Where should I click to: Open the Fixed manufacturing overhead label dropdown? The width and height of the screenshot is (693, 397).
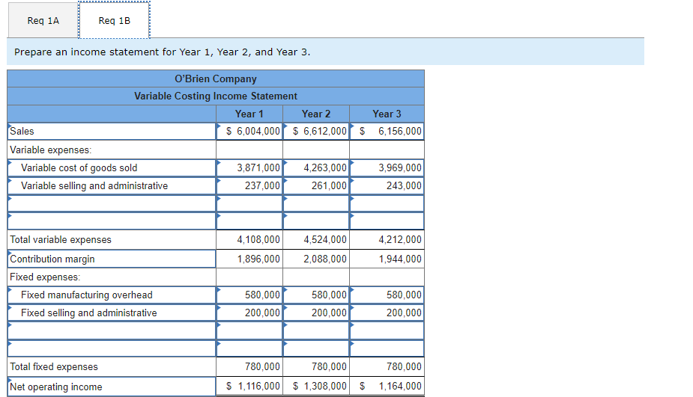112,295
